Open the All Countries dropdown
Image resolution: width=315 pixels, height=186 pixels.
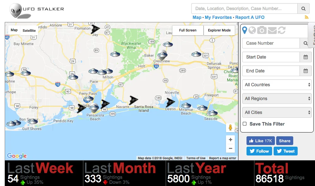(277, 85)
